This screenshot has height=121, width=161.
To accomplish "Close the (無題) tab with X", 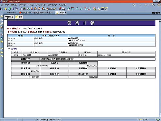I will [66, 13].
